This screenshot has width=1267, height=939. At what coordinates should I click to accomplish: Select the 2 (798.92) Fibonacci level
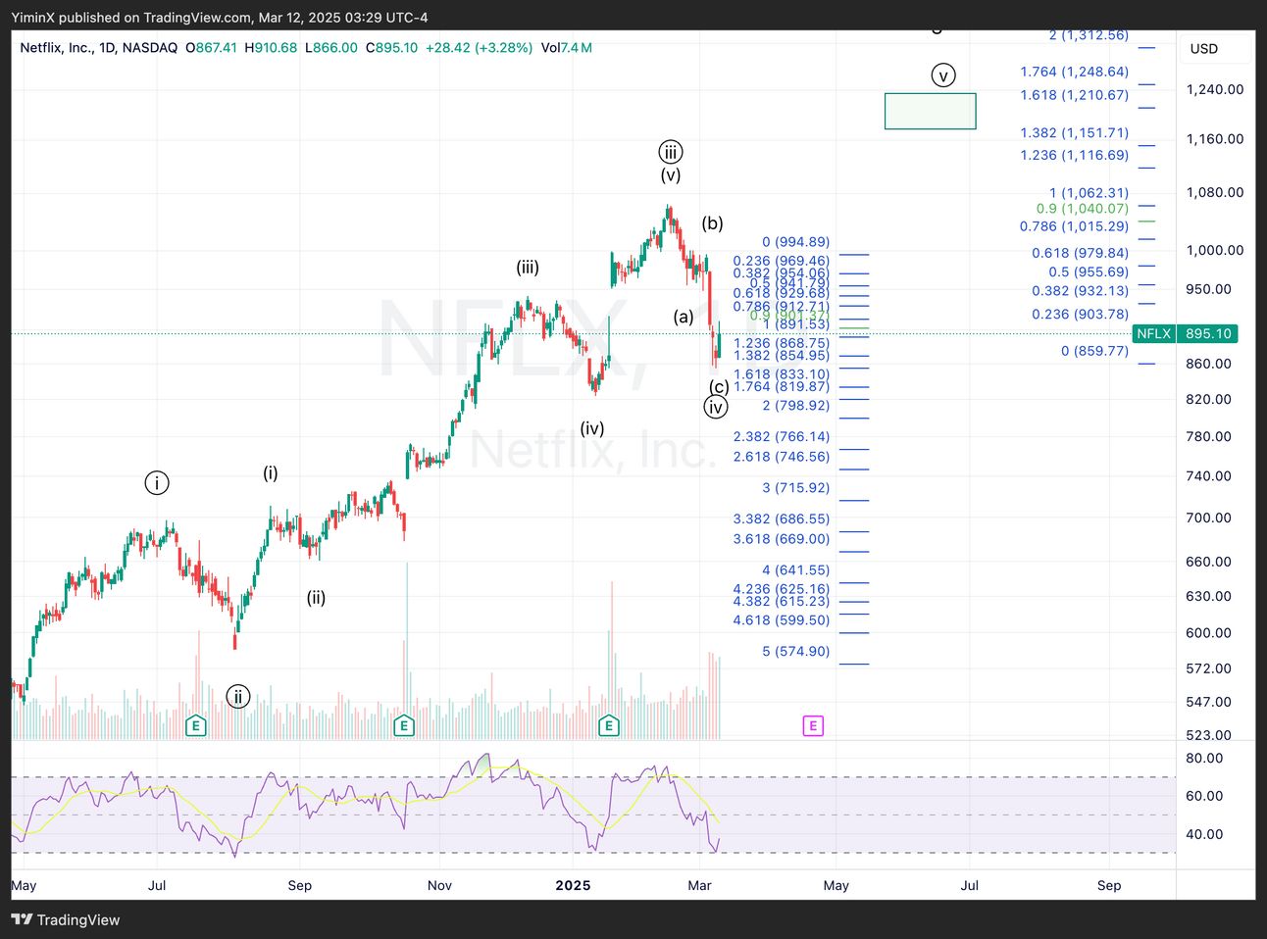pos(796,406)
